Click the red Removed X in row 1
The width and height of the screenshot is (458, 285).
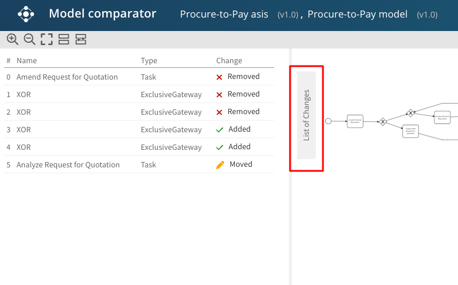coord(220,95)
